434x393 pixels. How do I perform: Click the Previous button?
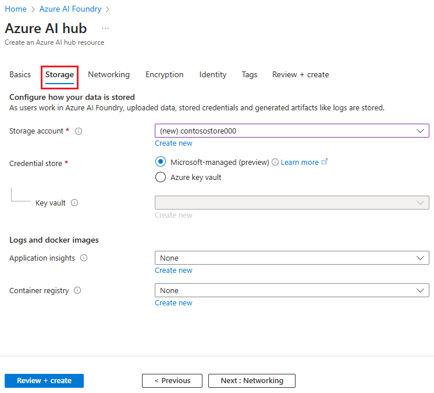click(x=172, y=381)
